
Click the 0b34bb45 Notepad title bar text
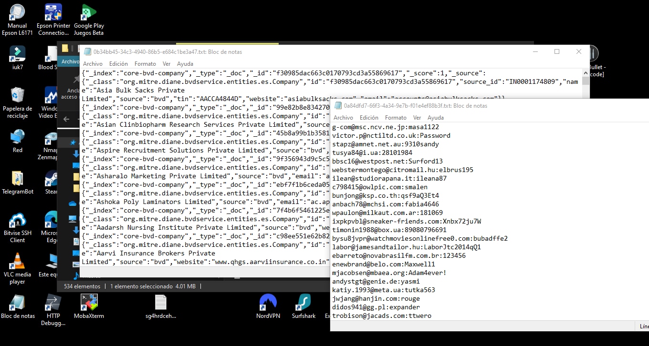pyautogui.click(x=167, y=52)
